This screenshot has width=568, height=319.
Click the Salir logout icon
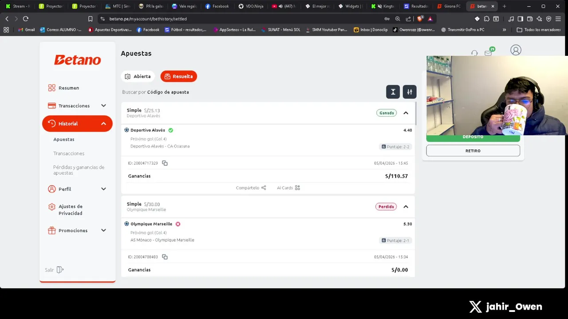tap(60, 270)
